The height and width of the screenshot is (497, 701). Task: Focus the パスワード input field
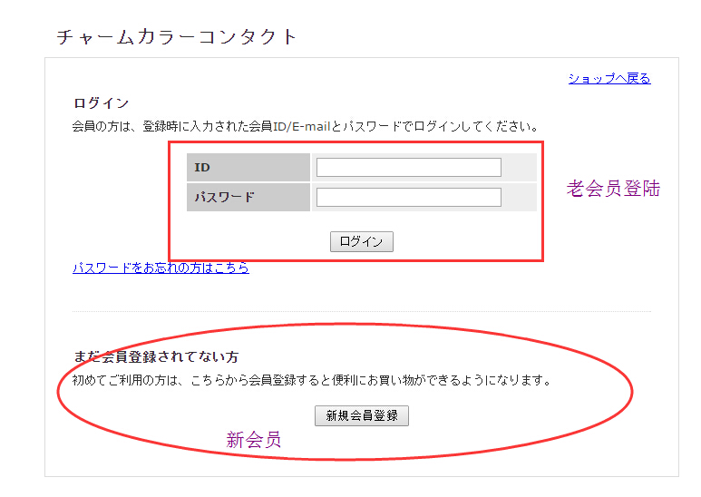point(408,198)
